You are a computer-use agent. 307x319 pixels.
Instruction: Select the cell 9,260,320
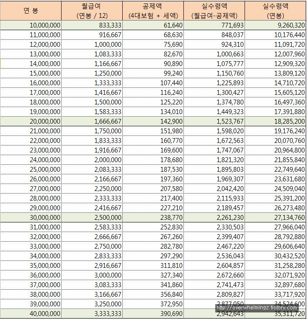(x=276, y=25)
